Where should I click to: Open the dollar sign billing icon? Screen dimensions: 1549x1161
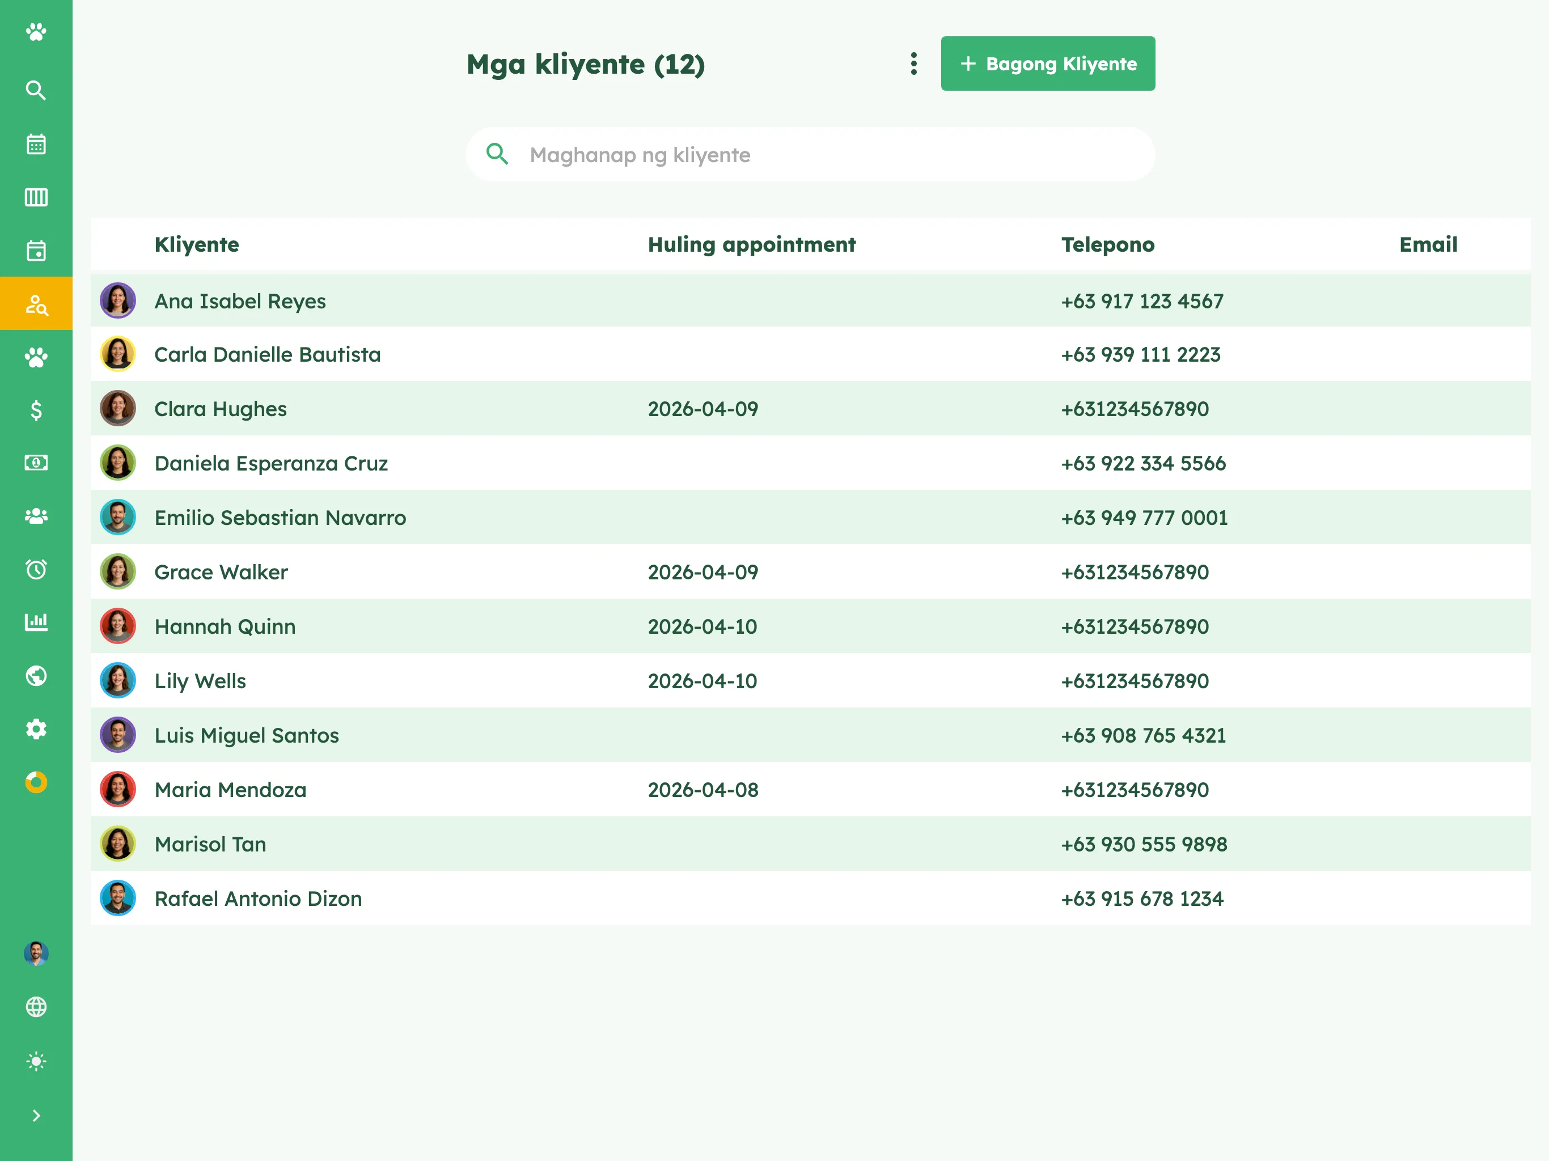pos(36,410)
